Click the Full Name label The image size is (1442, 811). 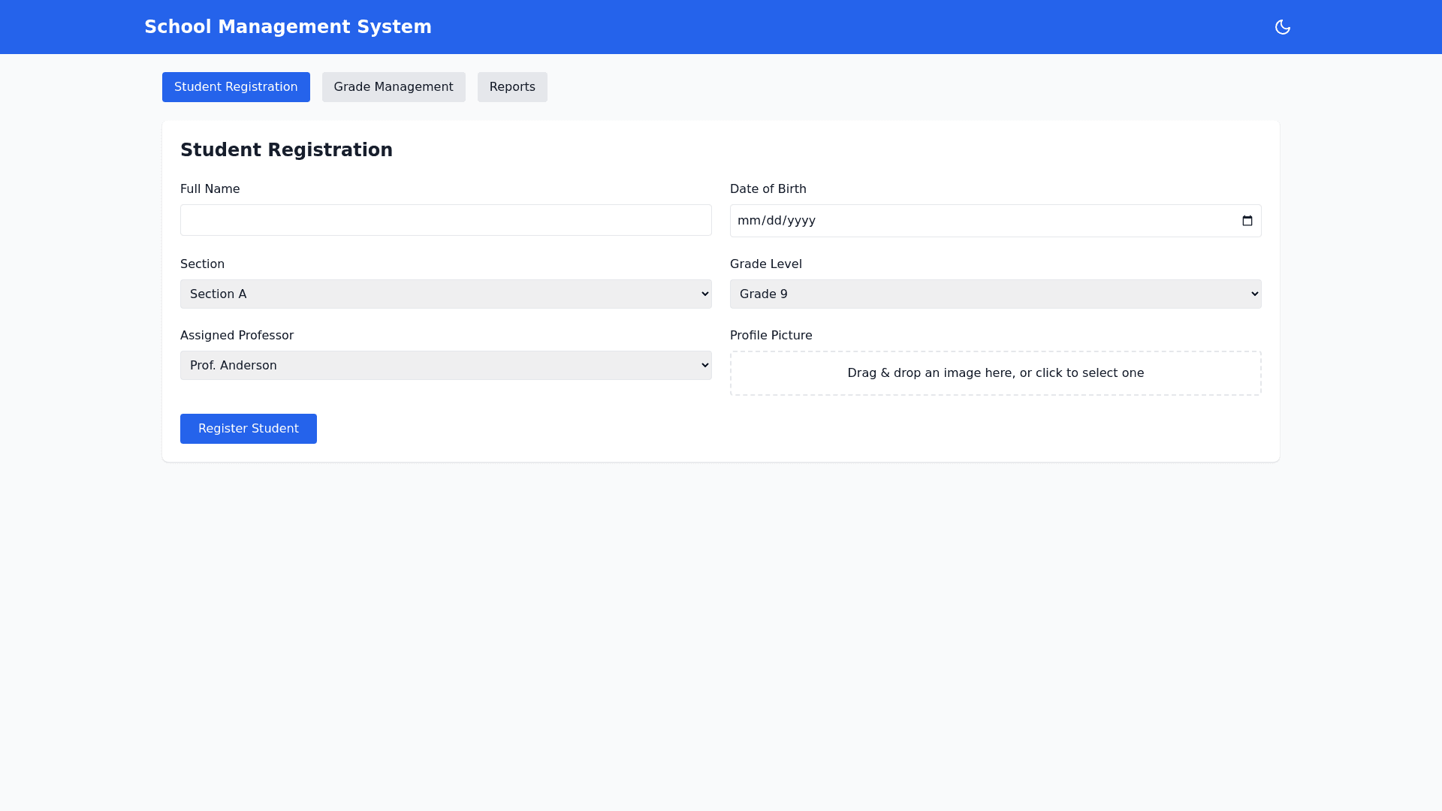[210, 189]
